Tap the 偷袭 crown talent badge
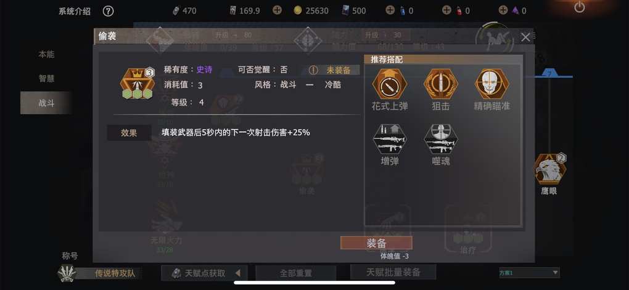 pos(138,84)
